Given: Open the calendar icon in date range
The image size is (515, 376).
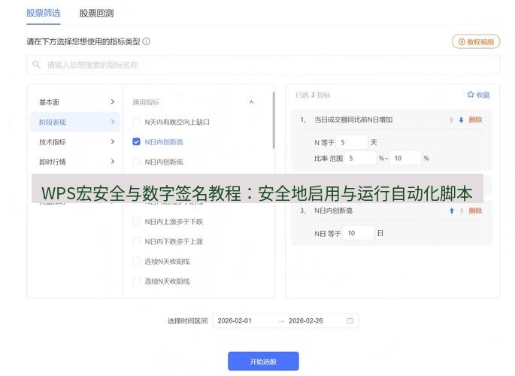Looking at the screenshot, I should click(x=350, y=320).
